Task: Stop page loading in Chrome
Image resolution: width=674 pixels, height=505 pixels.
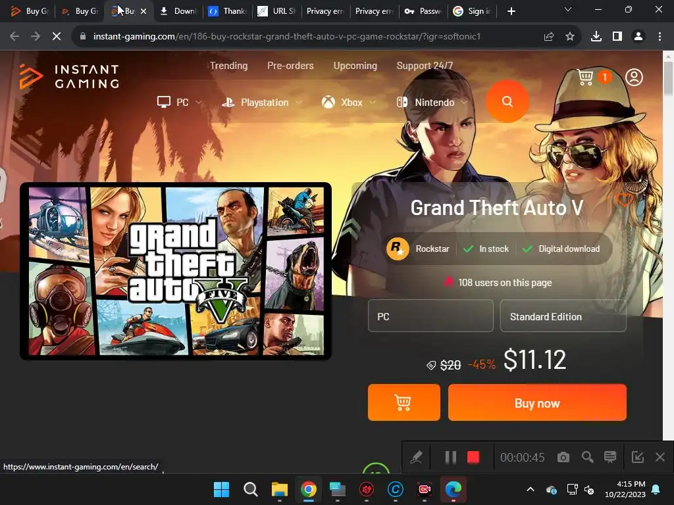Action: pyautogui.click(x=57, y=37)
